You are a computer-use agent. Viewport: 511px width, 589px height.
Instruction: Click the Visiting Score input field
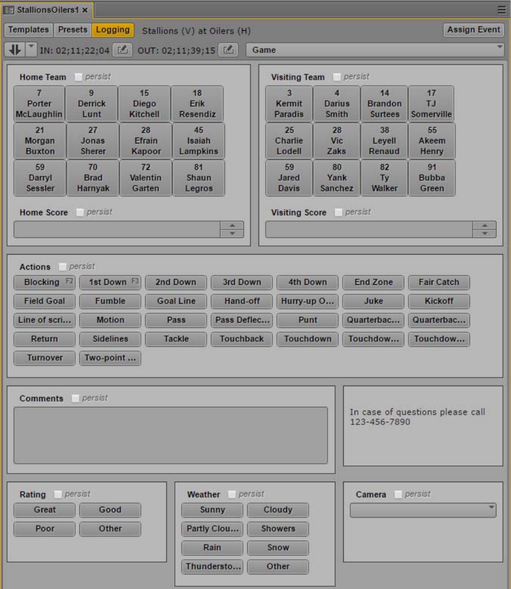[369, 229]
